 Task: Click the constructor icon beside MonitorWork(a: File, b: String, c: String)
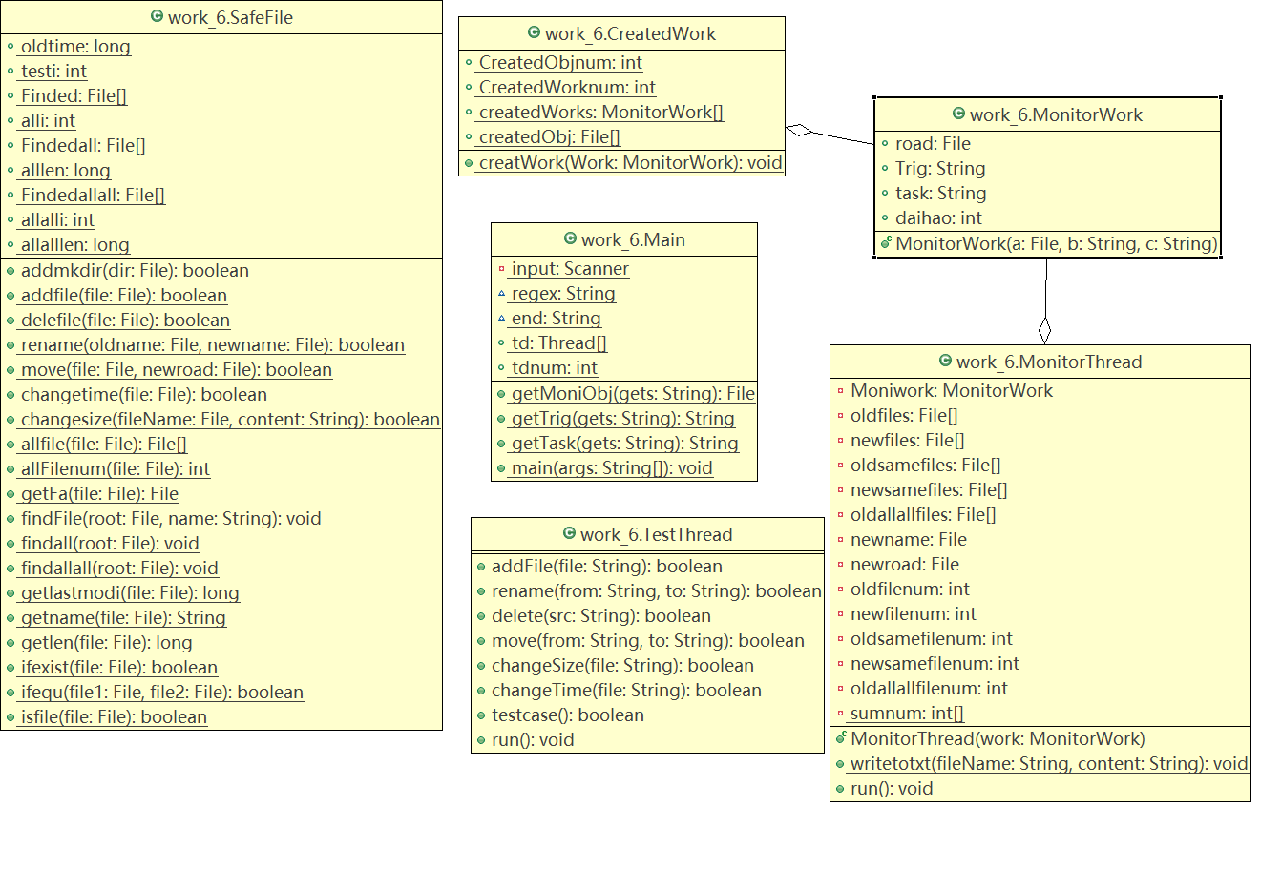pyautogui.click(x=885, y=243)
